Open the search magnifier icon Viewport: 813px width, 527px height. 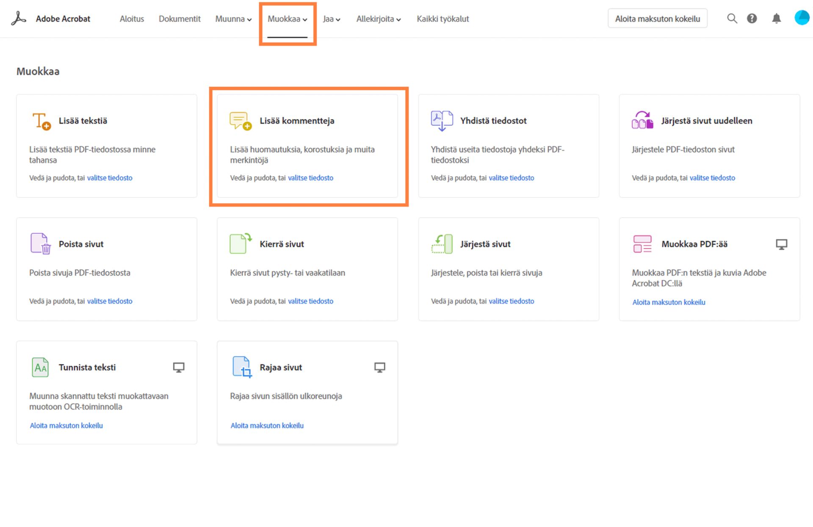[x=732, y=19]
